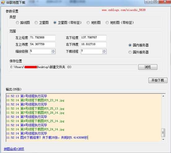Click the 右下纬度 input field
The image size is (171, 153).
click(x=94, y=45)
